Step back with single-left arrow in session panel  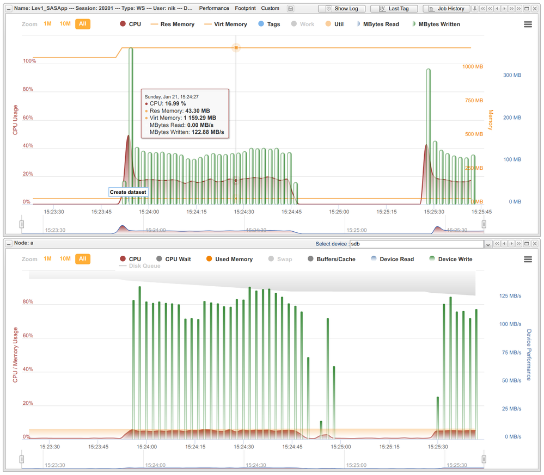click(497, 9)
